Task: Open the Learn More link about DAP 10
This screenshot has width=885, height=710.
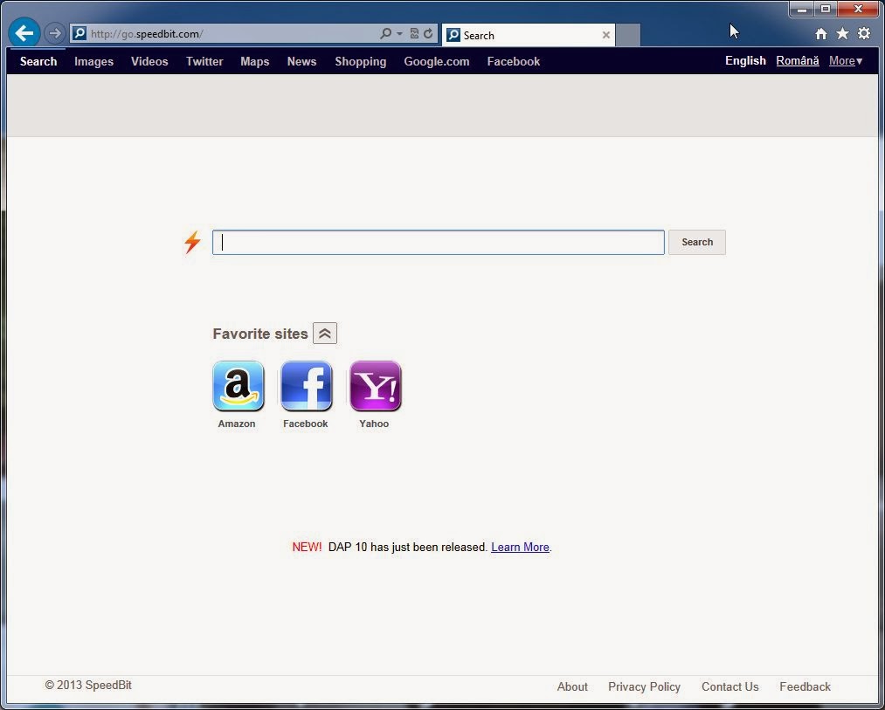Action: [520, 547]
